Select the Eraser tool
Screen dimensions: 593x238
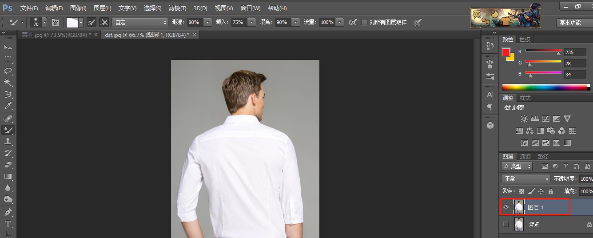(x=8, y=165)
